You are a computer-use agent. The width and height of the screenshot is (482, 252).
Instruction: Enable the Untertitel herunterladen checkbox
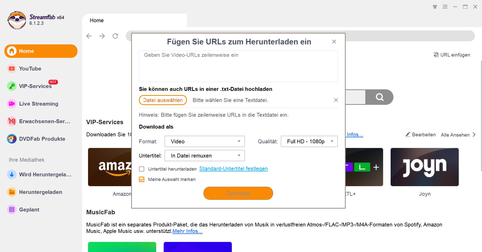[142, 169]
